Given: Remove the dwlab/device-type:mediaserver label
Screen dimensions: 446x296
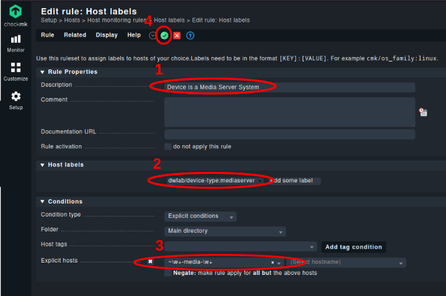Looking at the screenshot, I should click(x=260, y=181).
